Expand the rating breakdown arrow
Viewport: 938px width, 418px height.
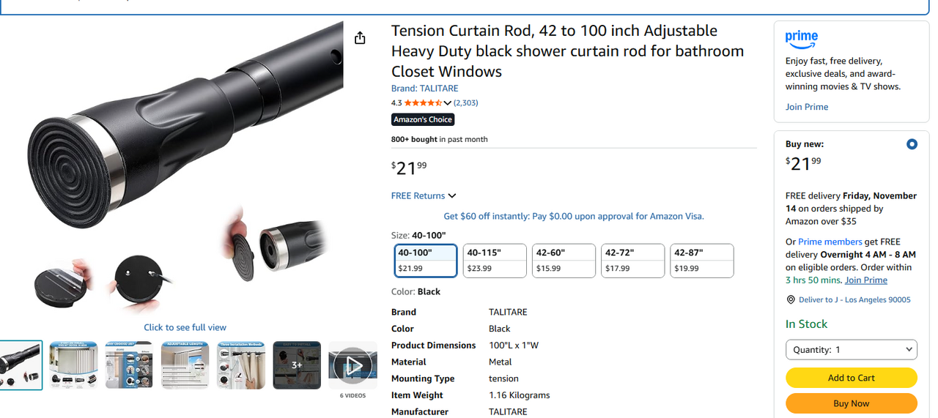[448, 103]
